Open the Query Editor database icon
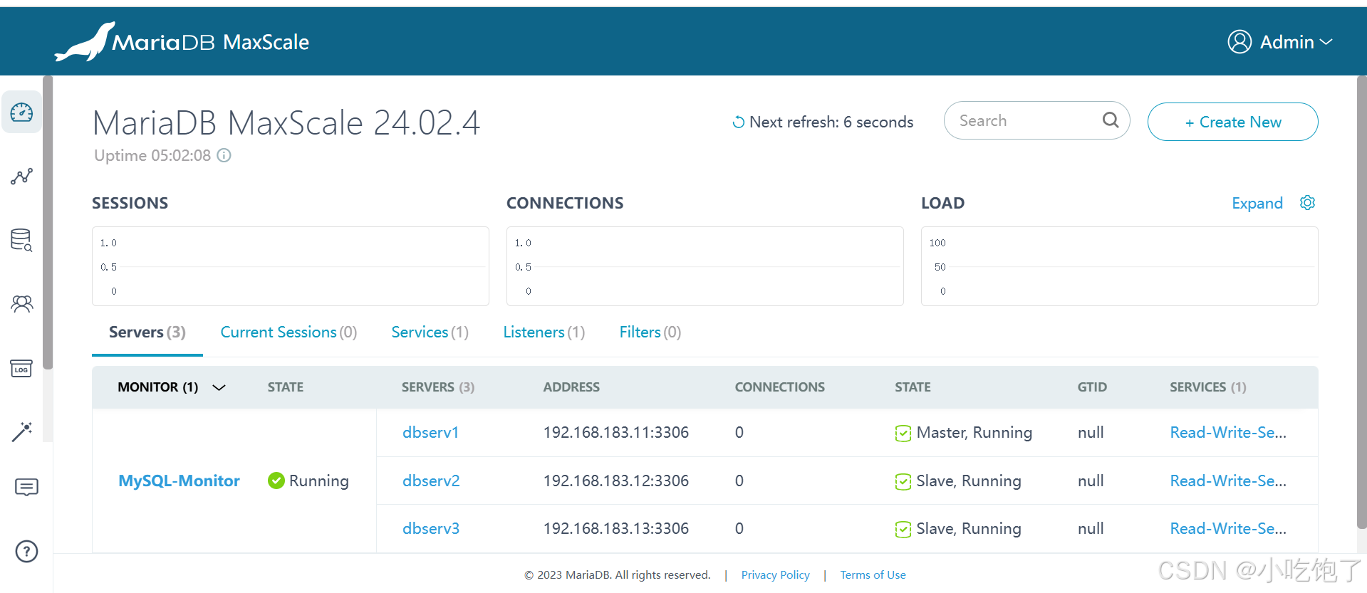This screenshot has height=593, width=1367. (21, 240)
